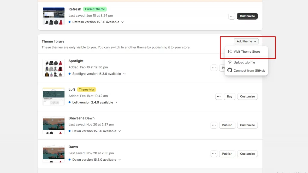Open more actions for Loft theme

click(x=219, y=97)
